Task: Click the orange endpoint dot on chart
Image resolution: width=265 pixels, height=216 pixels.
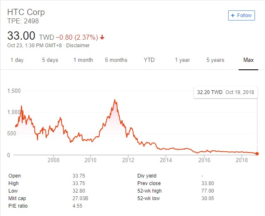Action: point(257,154)
